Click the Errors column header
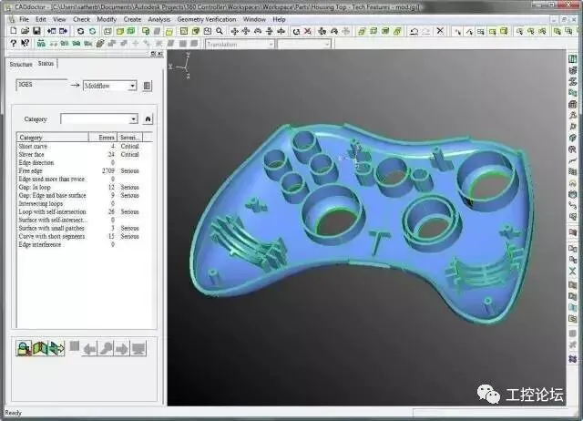This screenshot has width=583, height=421. (103, 138)
